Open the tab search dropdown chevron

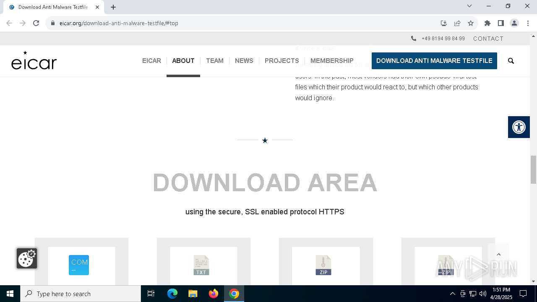(469, 6)
